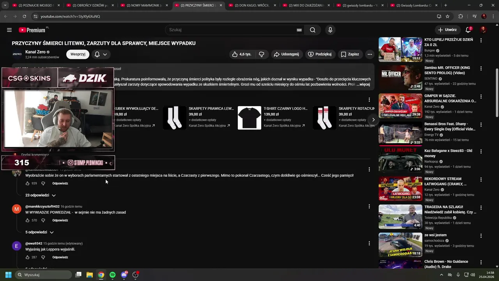Switch to the DON KASJO. WRÓCIŁ tab

(252, 5)
